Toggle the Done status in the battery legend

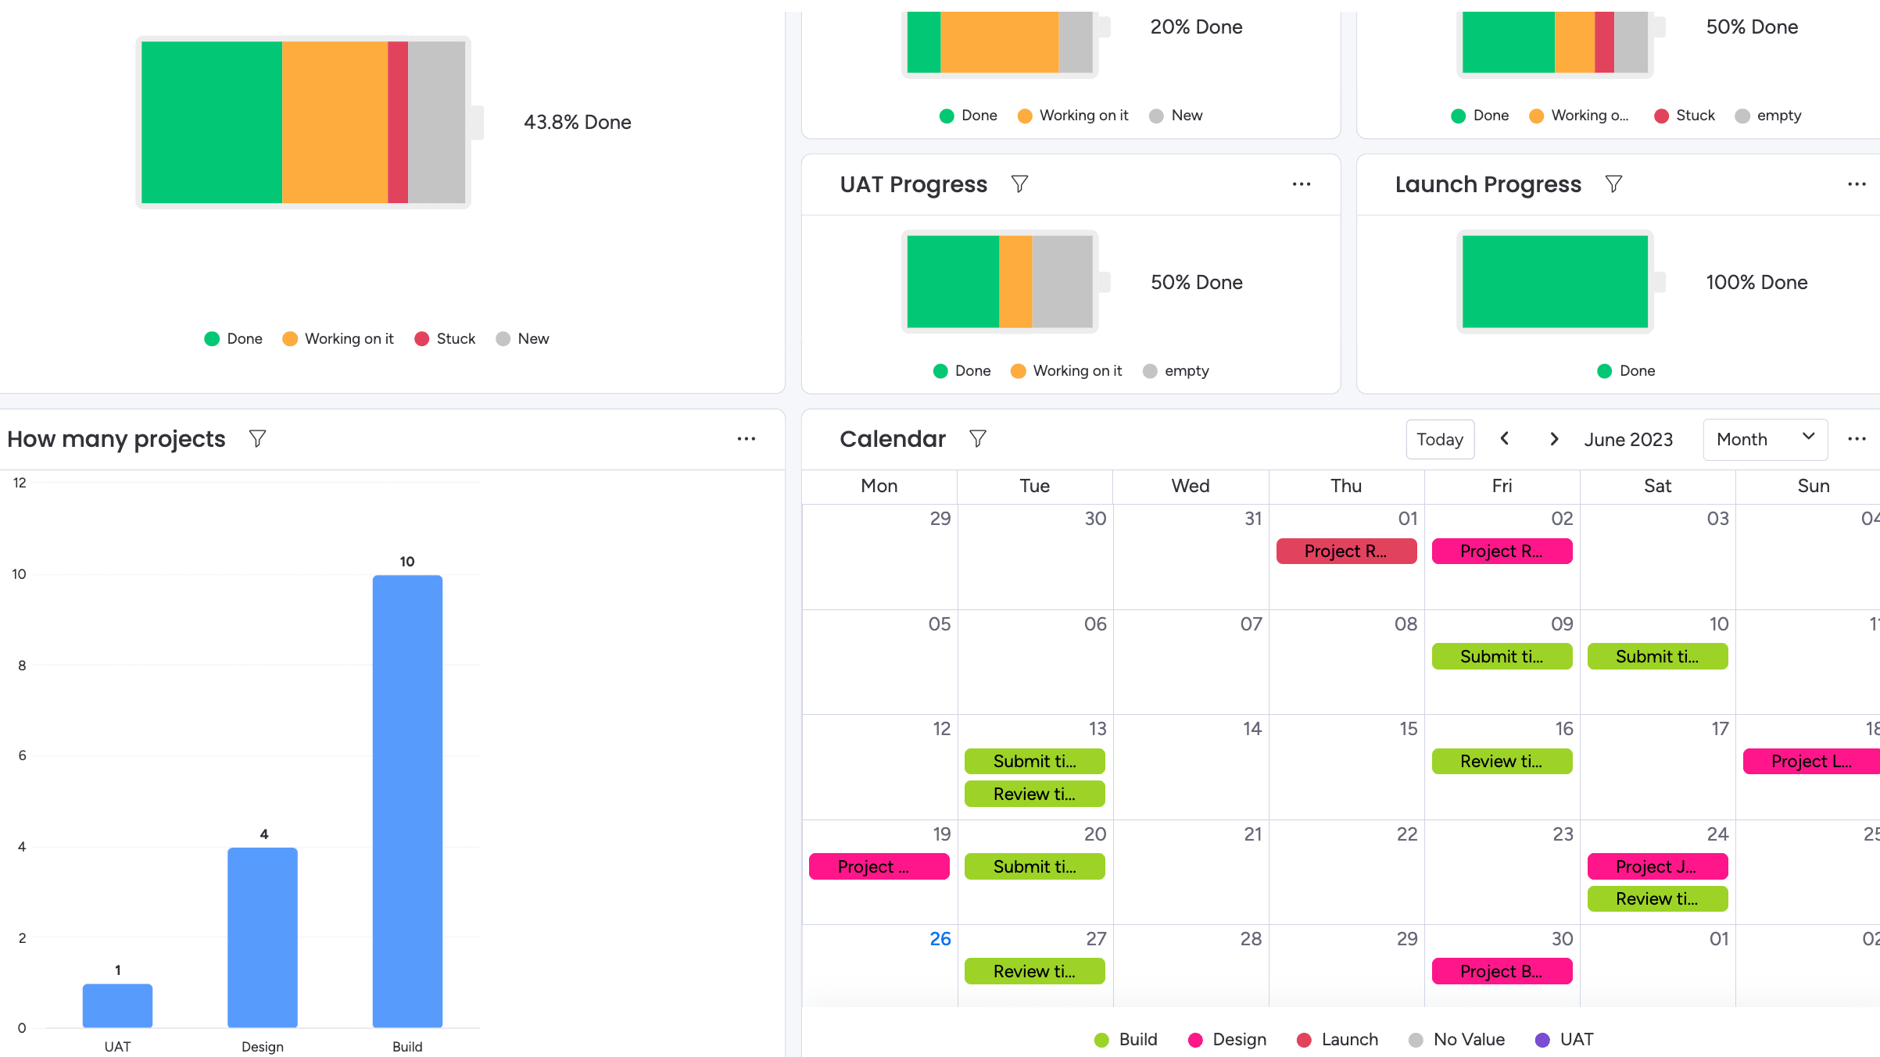point(232,338)
